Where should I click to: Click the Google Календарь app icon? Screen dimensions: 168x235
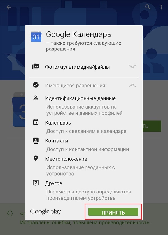click(36, 36)
